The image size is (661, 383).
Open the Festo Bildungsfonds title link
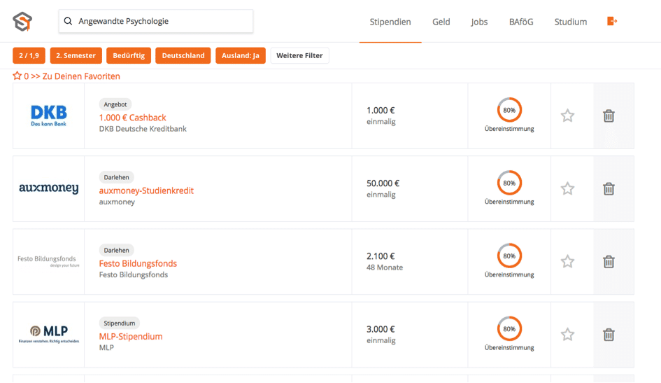point(138,264)
